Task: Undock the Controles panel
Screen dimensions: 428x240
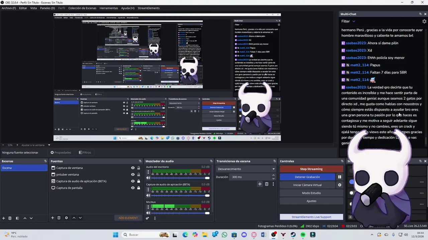Action: pyautogui.click(x=341, y=161)
